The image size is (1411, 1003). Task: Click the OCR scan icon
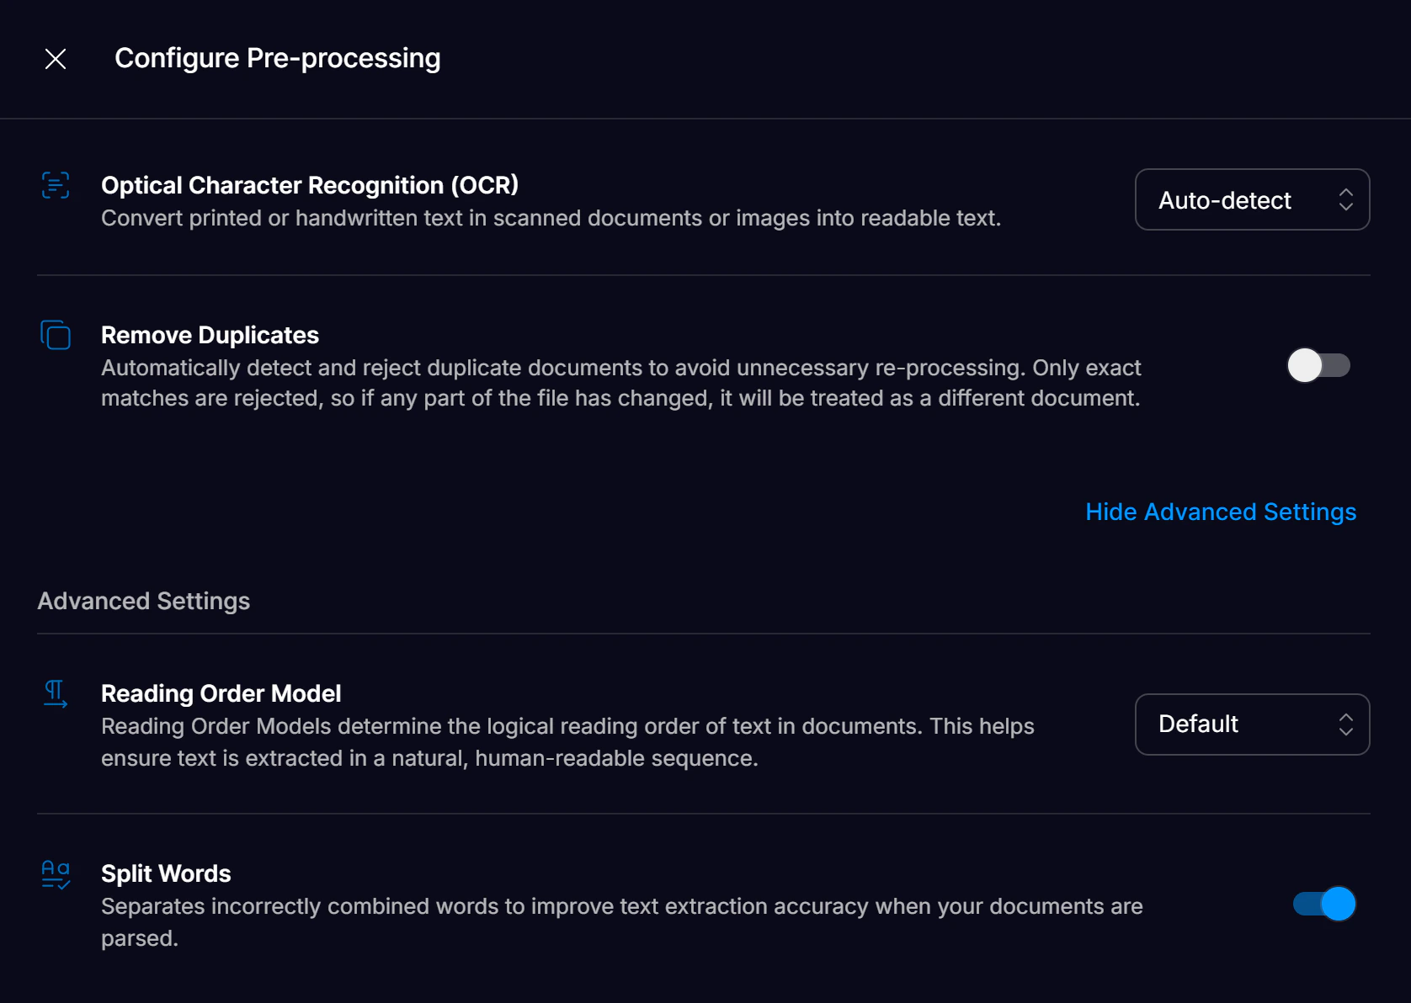click(x=55, y=185)
